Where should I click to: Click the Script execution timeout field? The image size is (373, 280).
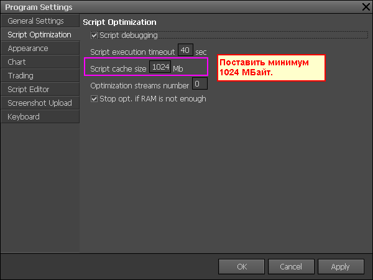pos(185,50)
